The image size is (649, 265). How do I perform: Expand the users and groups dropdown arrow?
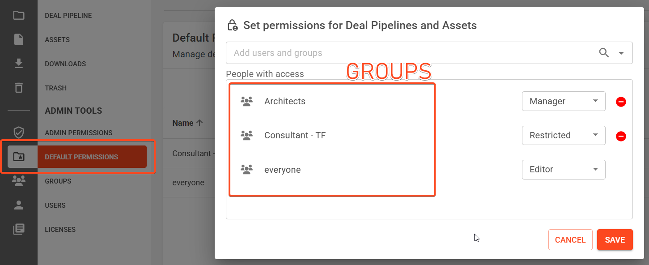point(621,53)
